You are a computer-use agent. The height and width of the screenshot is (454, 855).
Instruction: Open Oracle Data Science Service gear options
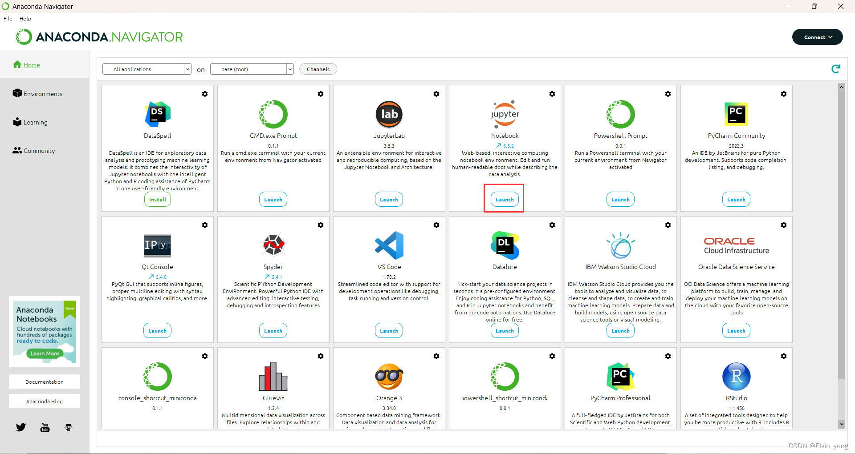[x=784, y=225]
